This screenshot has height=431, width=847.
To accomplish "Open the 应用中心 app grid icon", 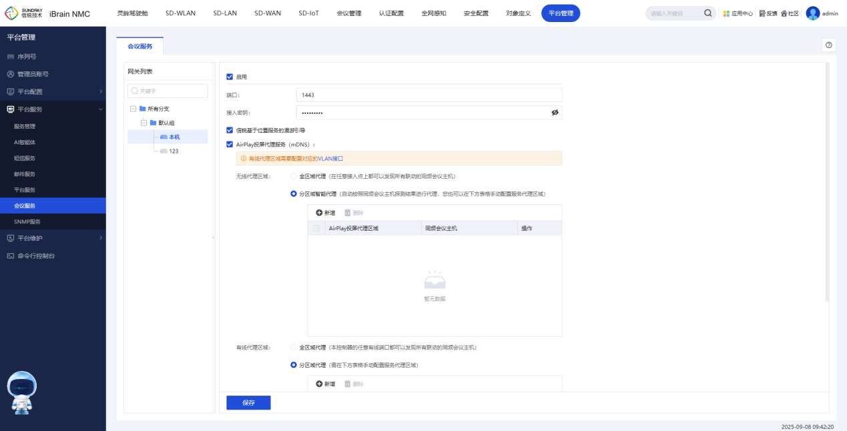I will [x=727, y=13].
